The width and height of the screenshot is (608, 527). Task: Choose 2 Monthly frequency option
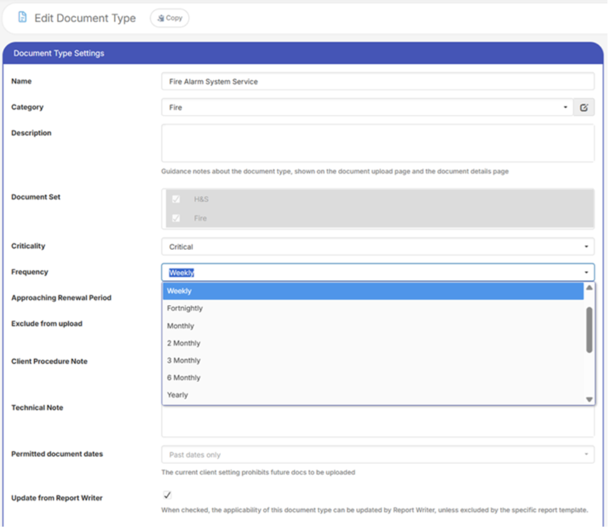(373, 343)
